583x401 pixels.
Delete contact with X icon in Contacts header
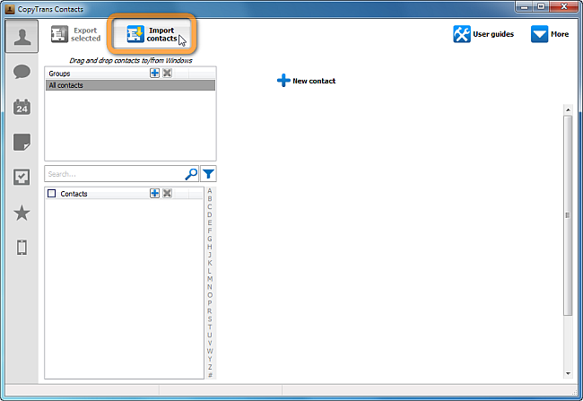pos(168,193)
